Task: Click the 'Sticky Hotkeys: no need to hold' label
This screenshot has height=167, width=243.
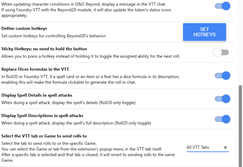Action: coord(44,49)
